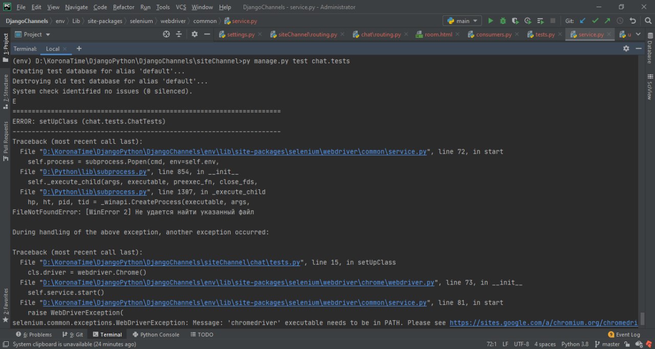The width and height of the screenshot is (655, 349).
Task: Open link to chat\tests.py in traceback
Action: [x=171, y=263]
